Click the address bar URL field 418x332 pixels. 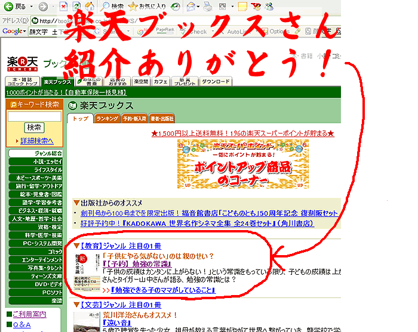[186, 20]
